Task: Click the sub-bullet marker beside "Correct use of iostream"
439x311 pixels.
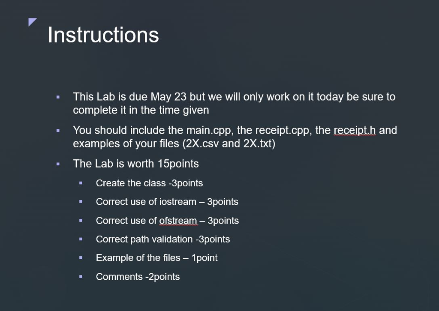Action: point(81,202)
